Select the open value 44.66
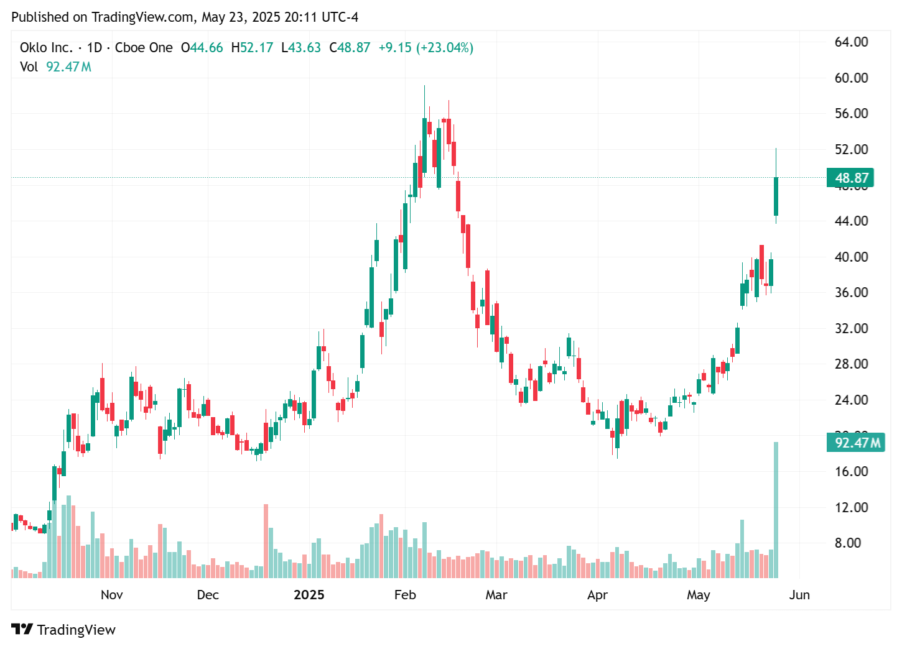The height and width of the screenshot is (649, 902). (x=203, y=47)
